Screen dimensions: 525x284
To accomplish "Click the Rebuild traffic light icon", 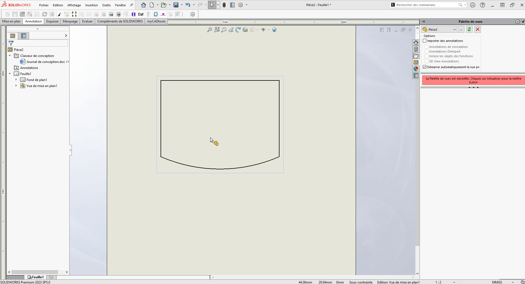I will click(x=224, y=5).
